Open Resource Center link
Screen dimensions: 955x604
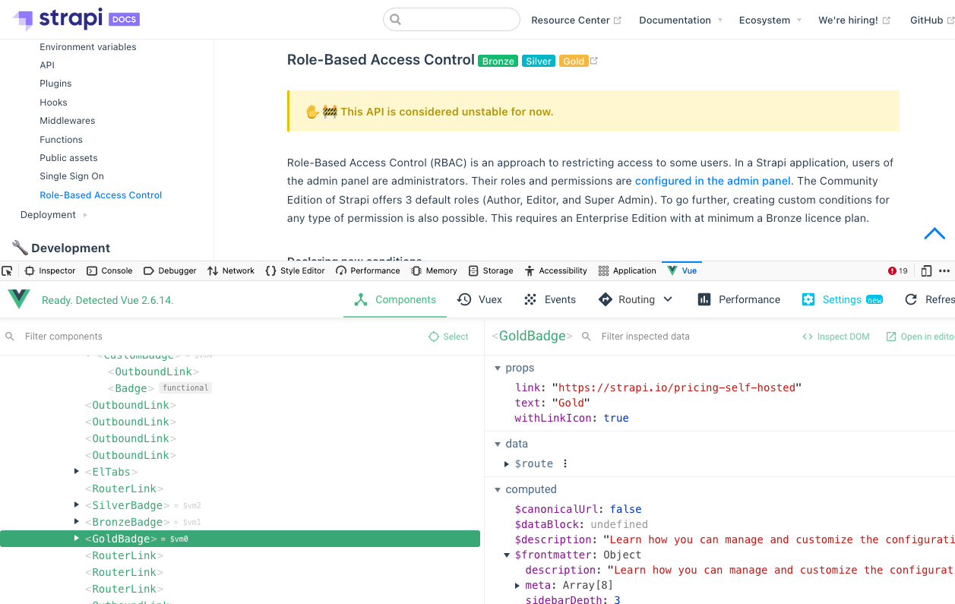tap(576, 21)
